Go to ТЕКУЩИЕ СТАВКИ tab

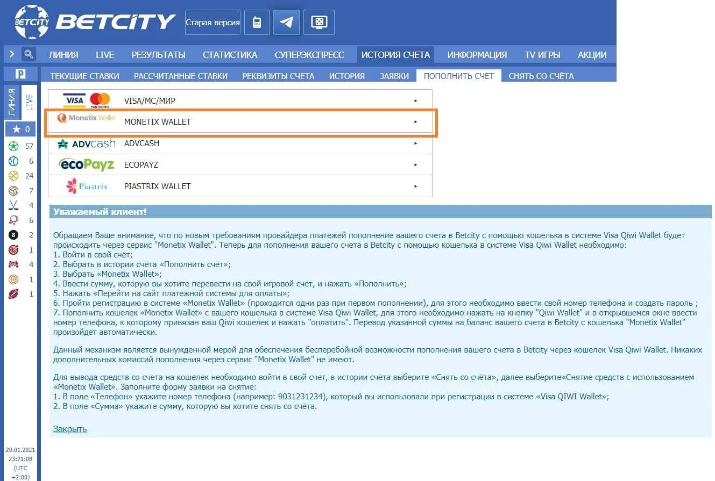coord(84,76)
